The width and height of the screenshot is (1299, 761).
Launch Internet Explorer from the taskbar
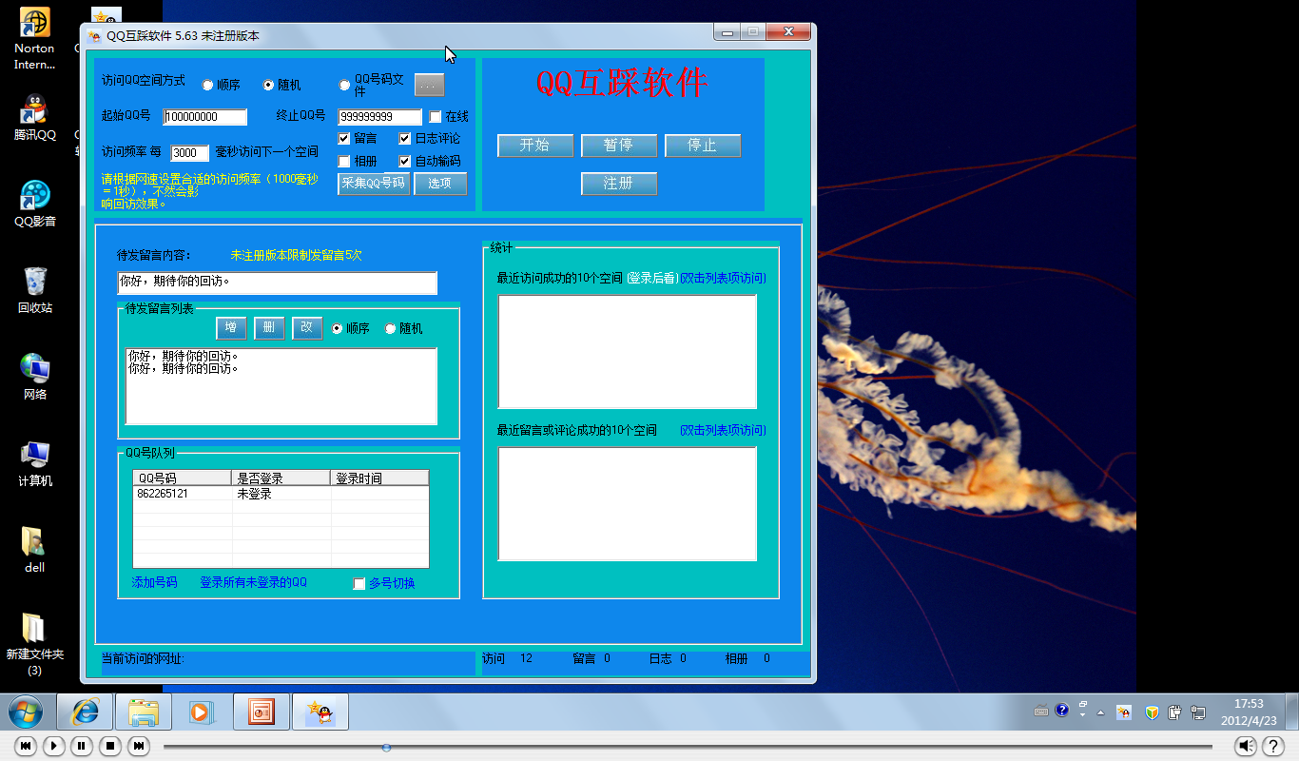[x=87, y=712]
